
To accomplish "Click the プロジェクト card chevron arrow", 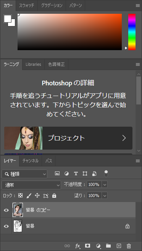I will pos(124,138).
